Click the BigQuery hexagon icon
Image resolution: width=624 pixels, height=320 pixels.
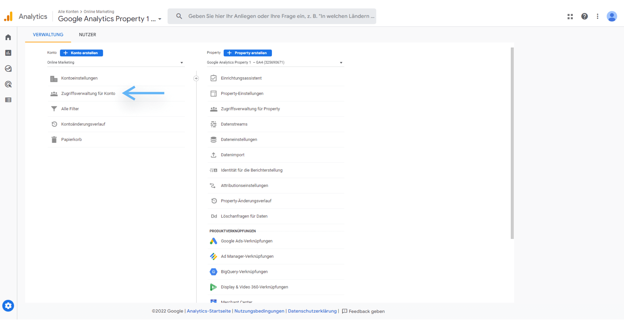click(x=214, y=272)
